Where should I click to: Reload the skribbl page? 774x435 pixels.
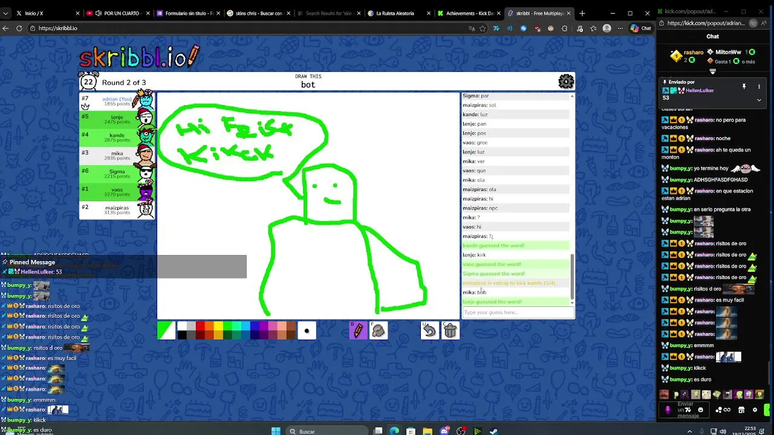tap(19, 28)
